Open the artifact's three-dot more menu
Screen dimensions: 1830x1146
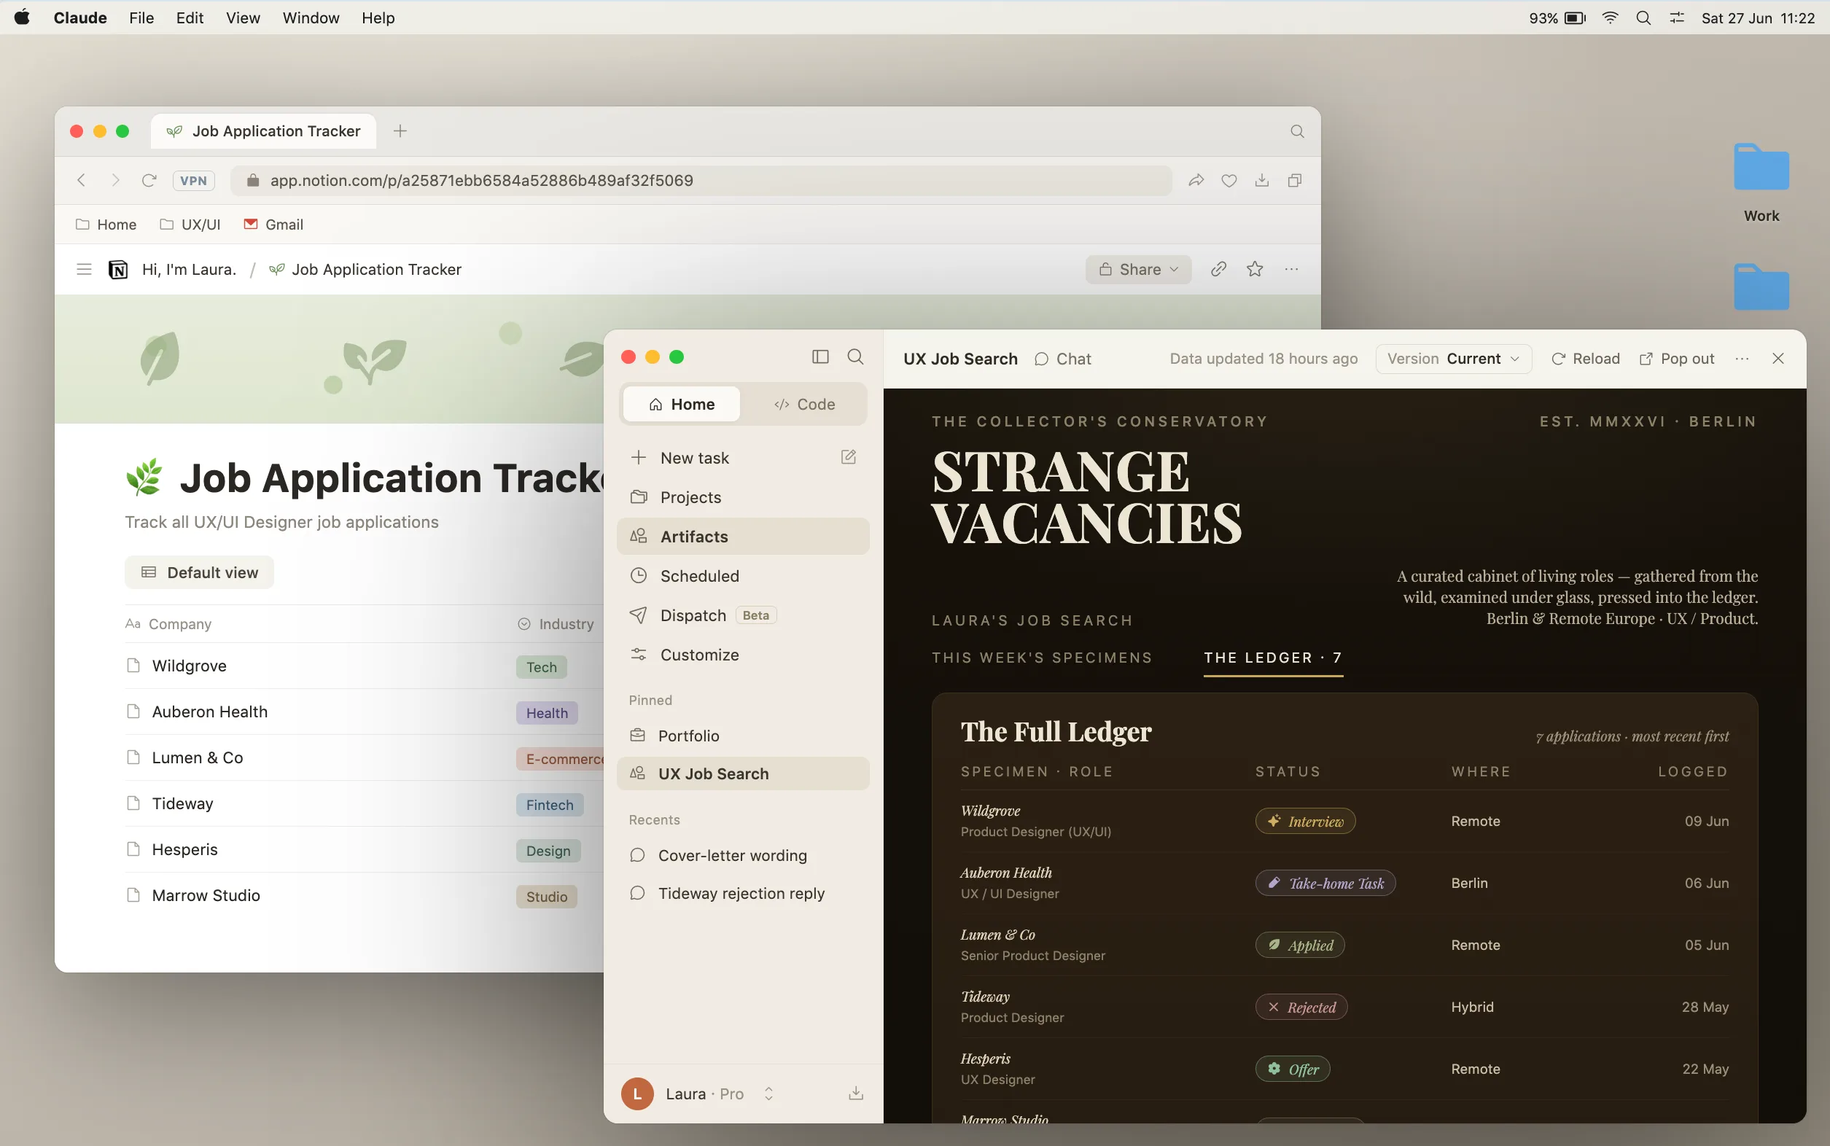1742,359
